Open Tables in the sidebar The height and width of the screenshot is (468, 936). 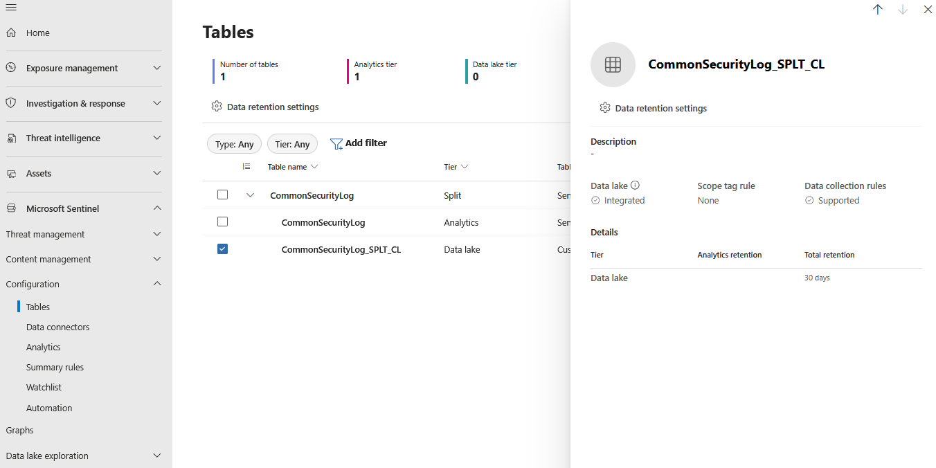[x=38, y=307]
